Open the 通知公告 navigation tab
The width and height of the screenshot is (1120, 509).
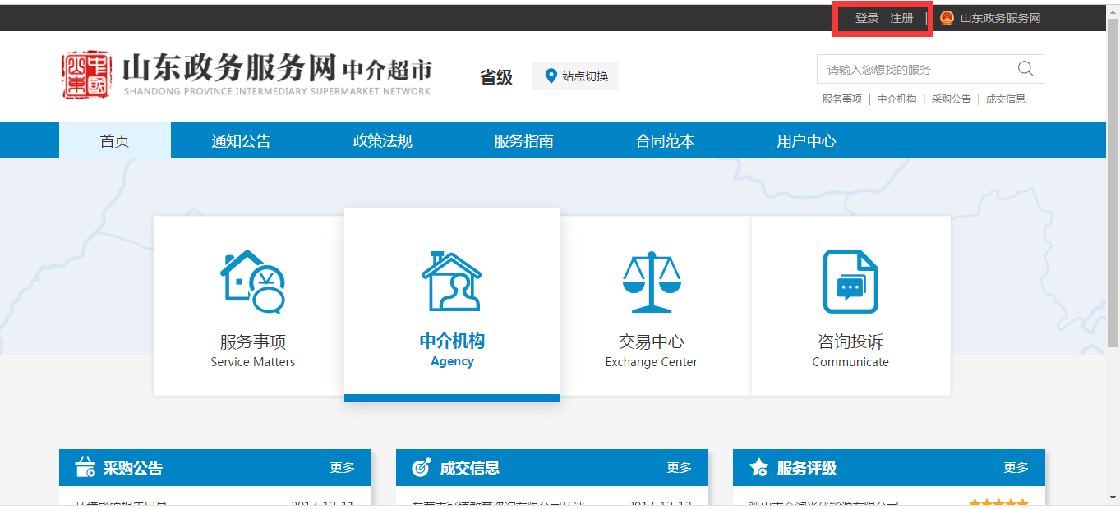point(241,141)
